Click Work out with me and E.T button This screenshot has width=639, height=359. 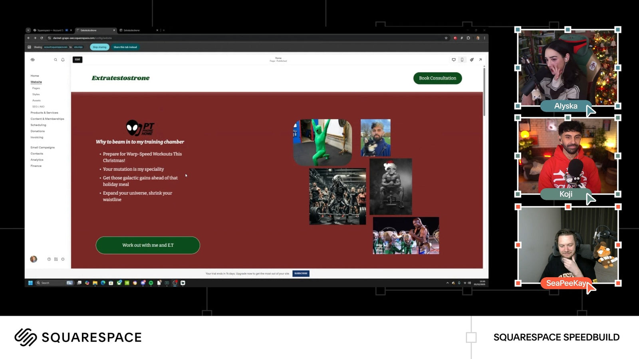pyautogui.click(x=148, y=245)
